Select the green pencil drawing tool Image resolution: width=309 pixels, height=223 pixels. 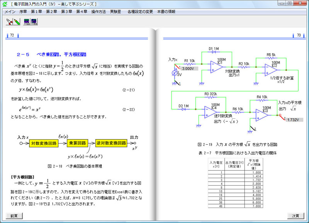tap(17, 22)
